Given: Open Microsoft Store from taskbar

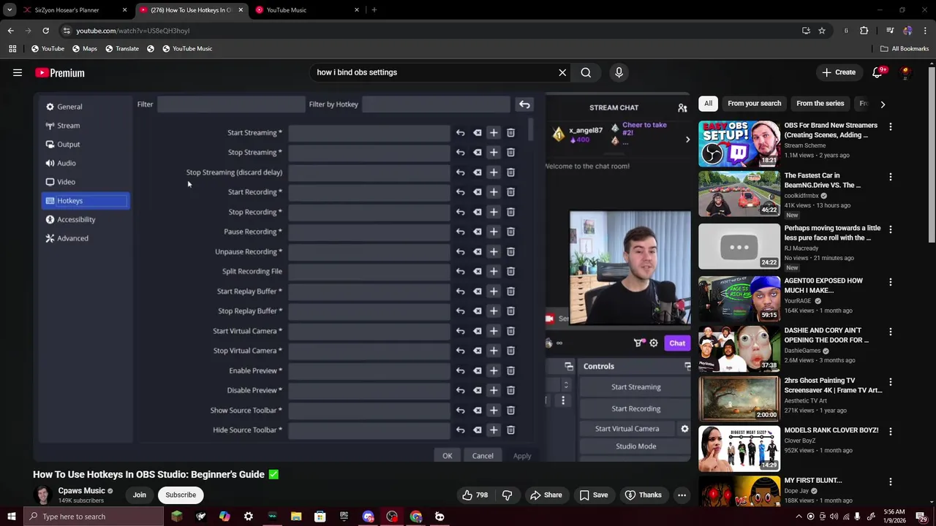Looking at the screenshot, I should tap(320, 517).
